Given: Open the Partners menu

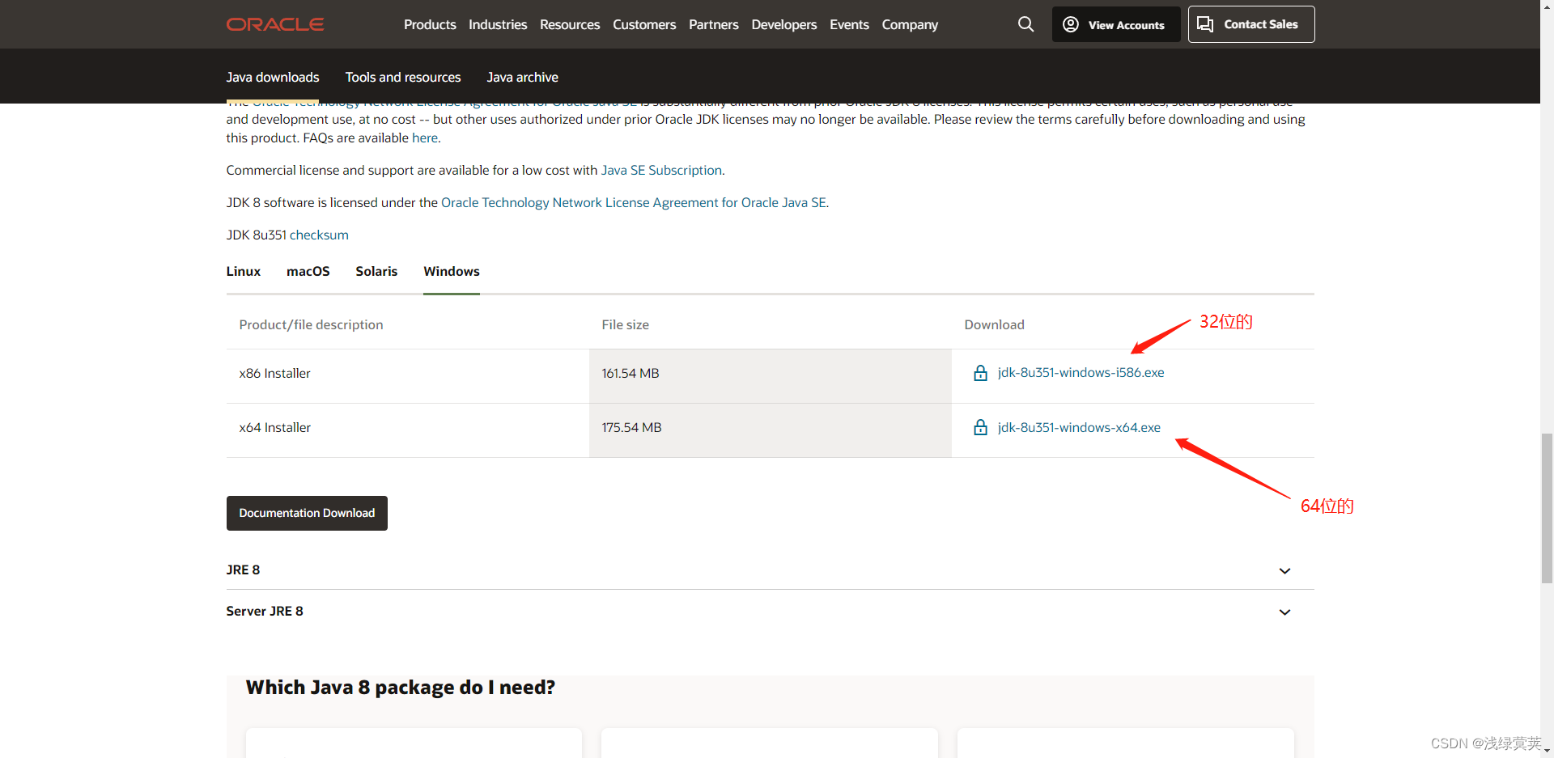Looking at the screenshot, I should pyautogui.click(x=714, y=24).
